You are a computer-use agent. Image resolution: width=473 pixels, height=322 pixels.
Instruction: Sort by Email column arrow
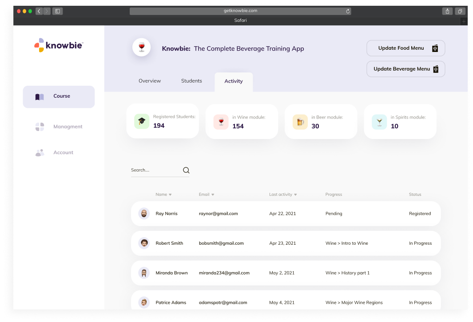click(213, 195)
